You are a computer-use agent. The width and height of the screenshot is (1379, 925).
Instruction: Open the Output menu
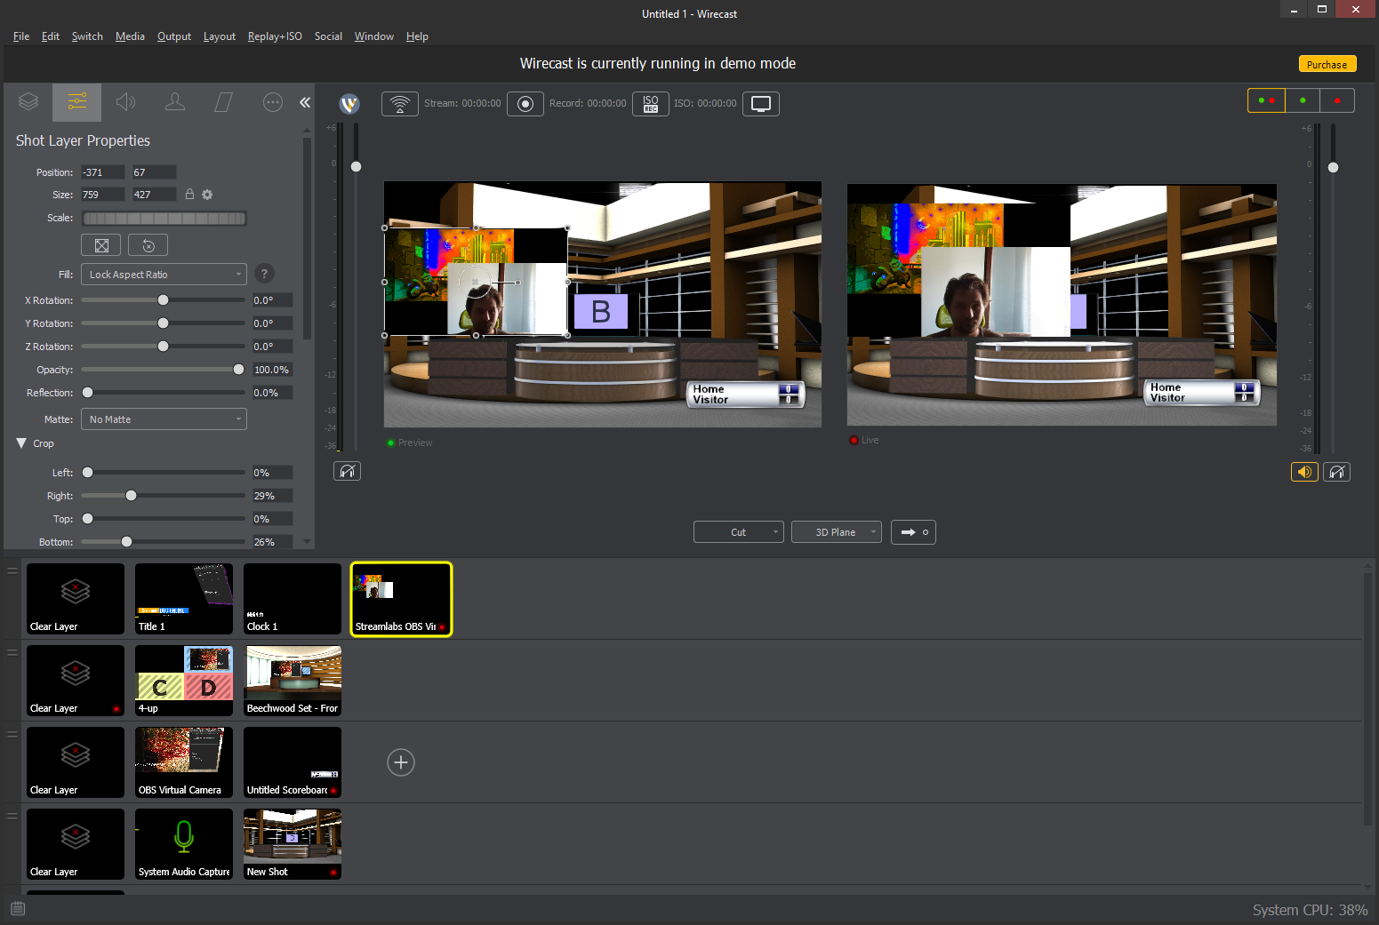[174, 36]
